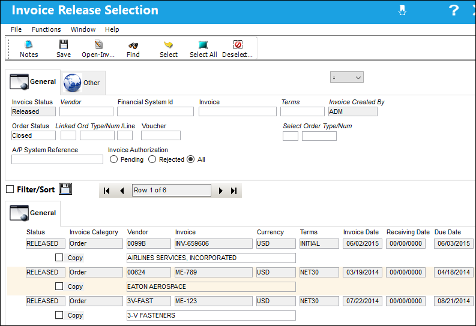Screen dimensions: 476x326
Task: Check Copy for invoice ME-123
Action: point(59,315)
